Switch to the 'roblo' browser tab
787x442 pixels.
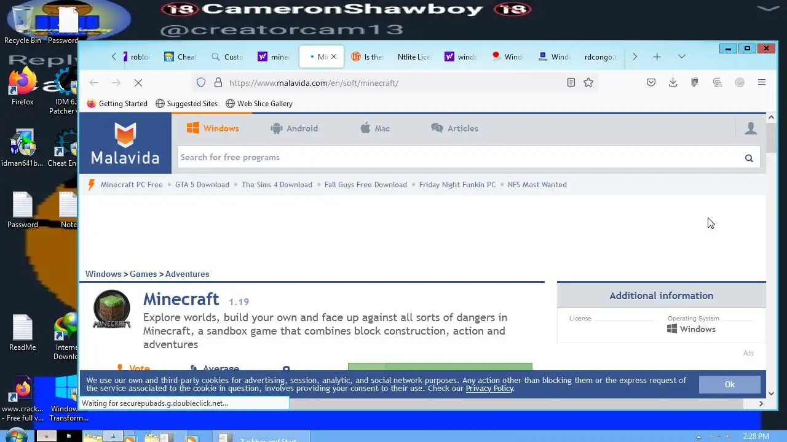137,56
